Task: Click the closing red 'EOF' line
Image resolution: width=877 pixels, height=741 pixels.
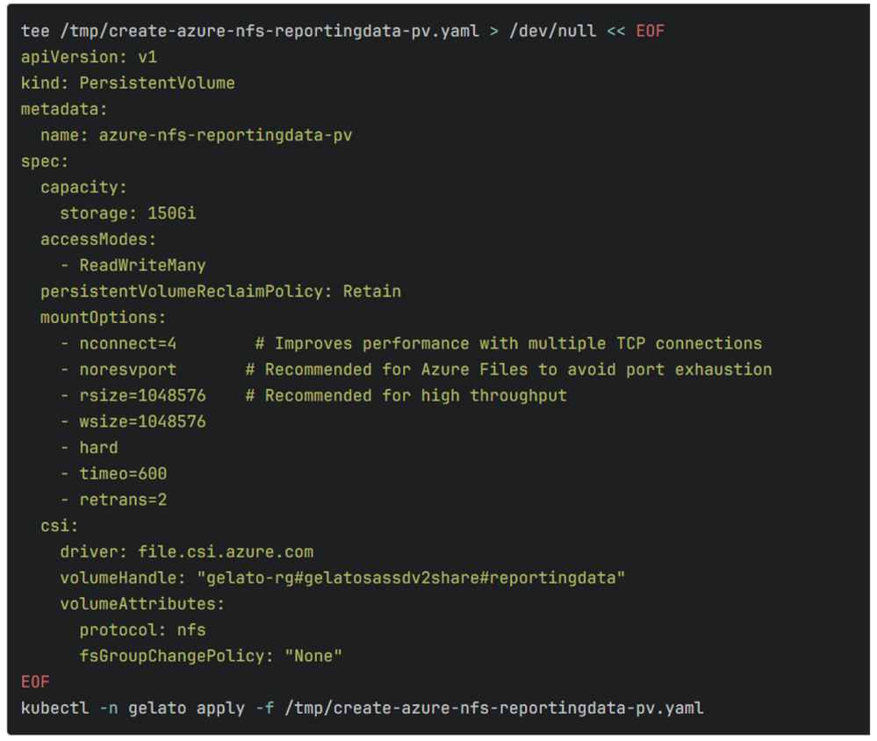Action: [35, 682]
